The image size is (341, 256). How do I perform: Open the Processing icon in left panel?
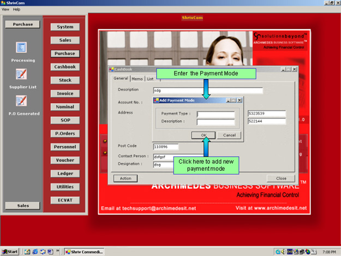coord(22,48)
